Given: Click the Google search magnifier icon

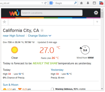Looking at the screenshot, I should pyautogui.click(x=75, y=3).
